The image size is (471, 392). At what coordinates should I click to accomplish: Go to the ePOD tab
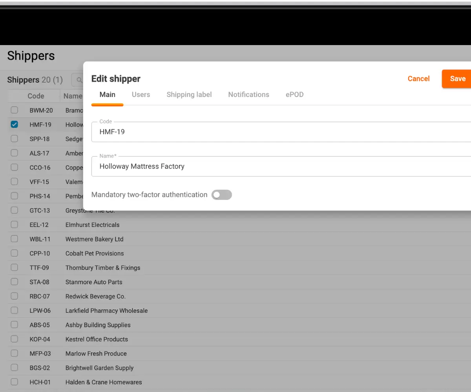pos(295,94)
